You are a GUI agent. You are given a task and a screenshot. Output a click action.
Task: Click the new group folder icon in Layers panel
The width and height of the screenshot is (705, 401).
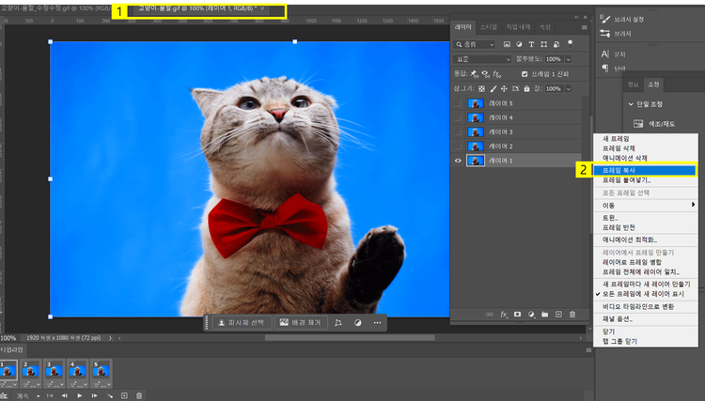pos(544,315)
